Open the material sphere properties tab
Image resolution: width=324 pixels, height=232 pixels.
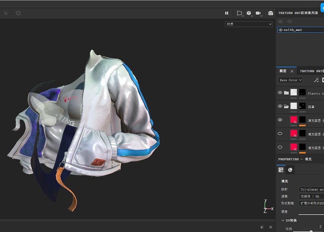[290, 170]
